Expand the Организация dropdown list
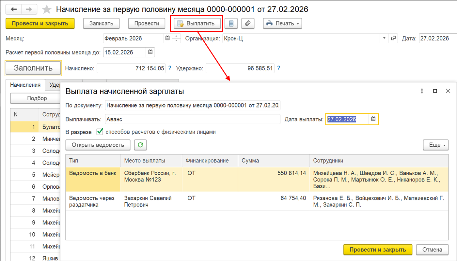 (x=384, y=38)
